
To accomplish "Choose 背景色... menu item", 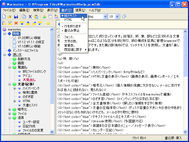I will click(x=74, y=45).
